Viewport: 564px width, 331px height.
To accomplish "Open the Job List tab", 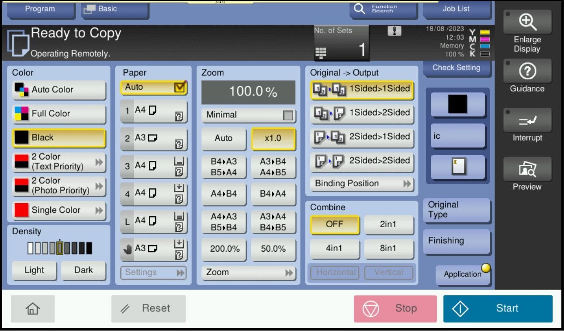I will (x=456, y=9).
